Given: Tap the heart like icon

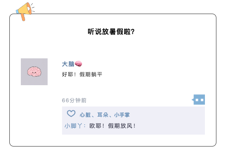Looking at the screenshot, I should pos(71,114).
